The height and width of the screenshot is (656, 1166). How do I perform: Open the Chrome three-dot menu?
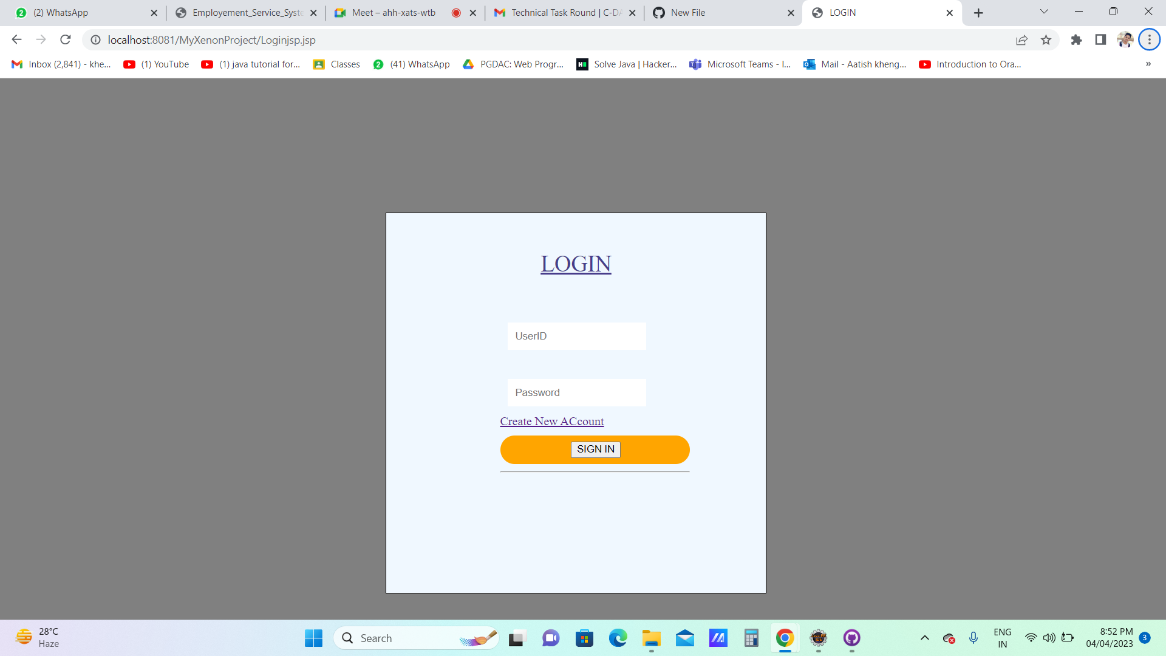[x=1149, y=39]
